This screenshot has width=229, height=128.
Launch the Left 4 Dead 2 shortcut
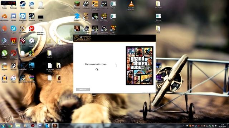point(104,17)
